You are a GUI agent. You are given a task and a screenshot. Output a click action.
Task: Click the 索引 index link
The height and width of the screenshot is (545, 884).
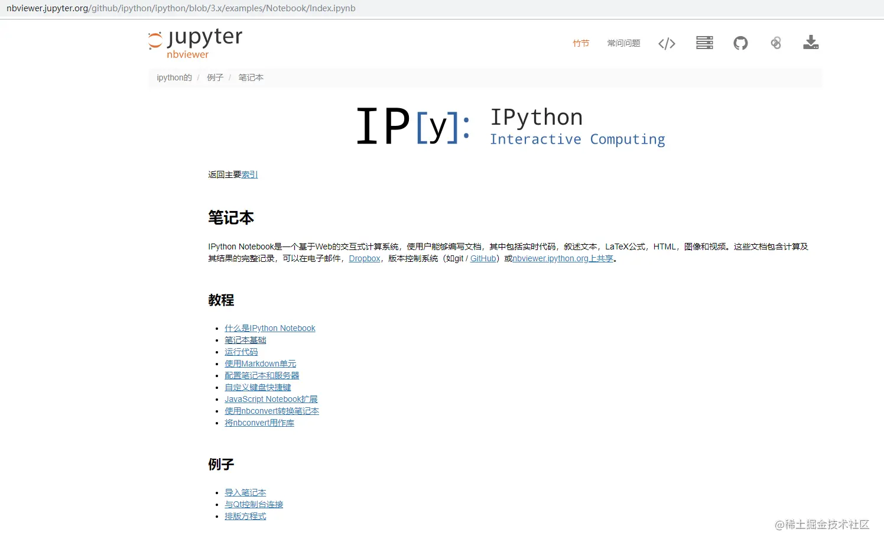click(x=249, y=174)
